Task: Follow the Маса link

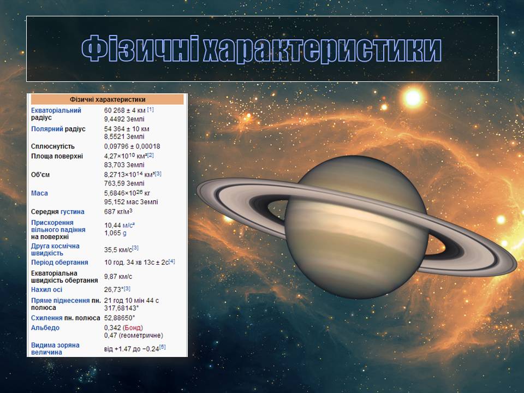Action: [39, 193]
